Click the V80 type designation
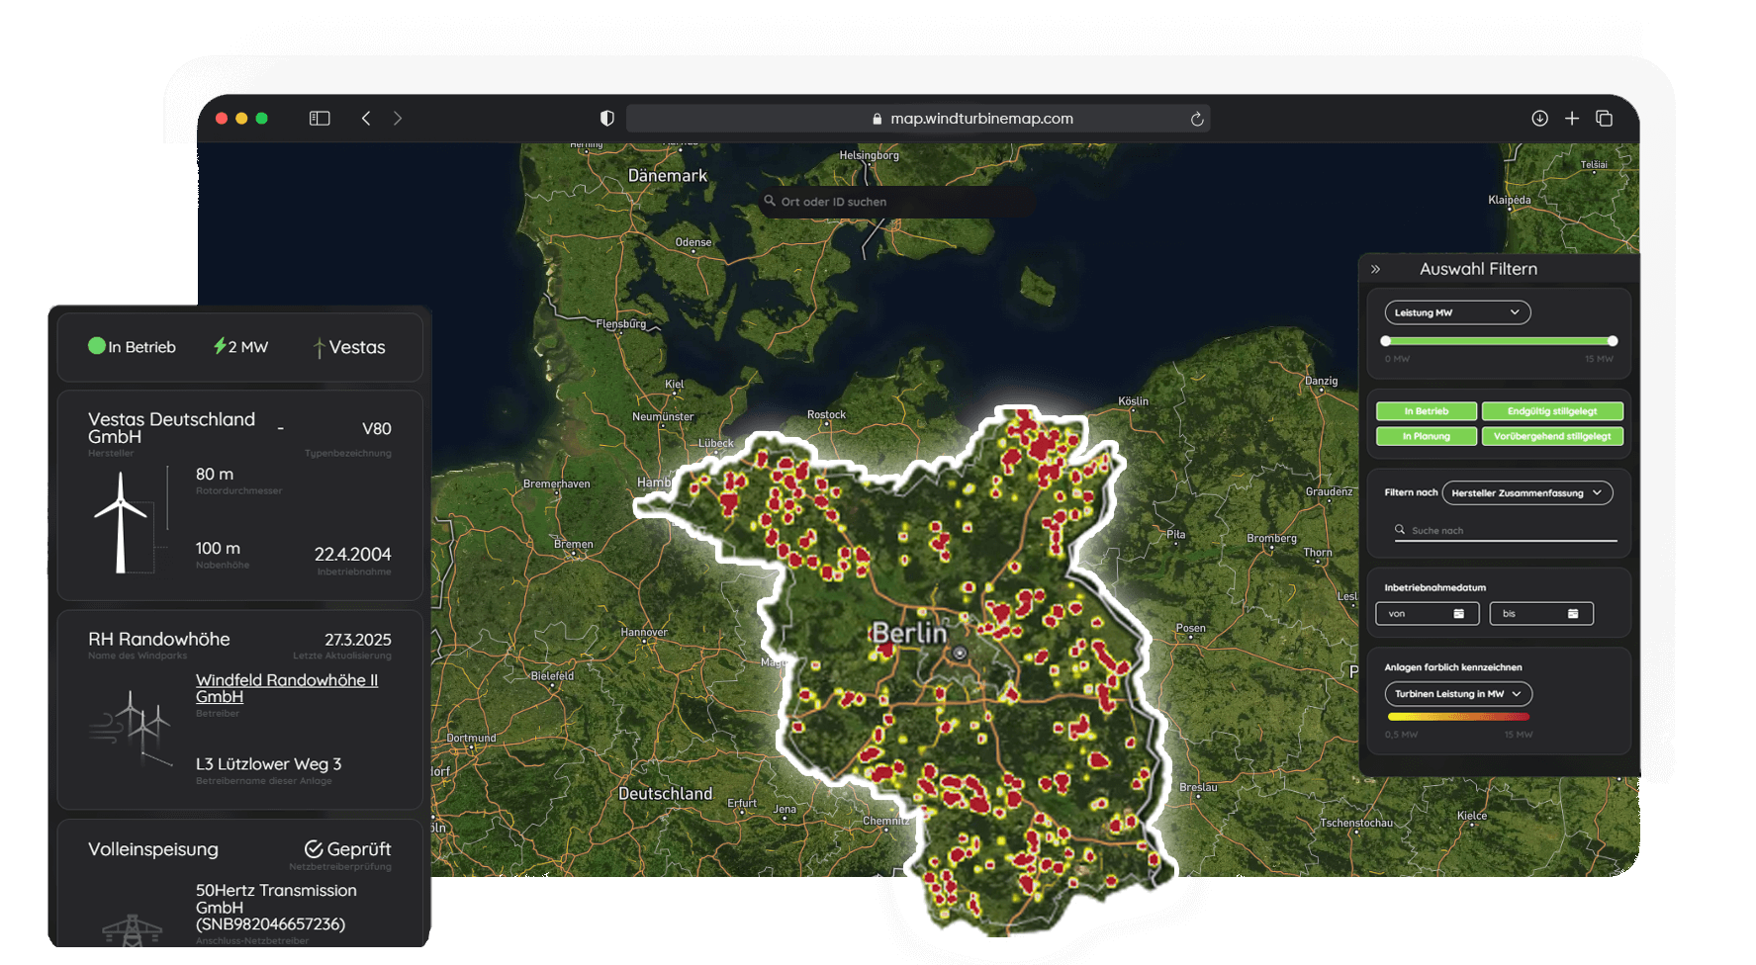 377,429
